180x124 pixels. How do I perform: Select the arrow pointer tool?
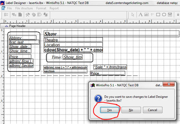[133, 15]
